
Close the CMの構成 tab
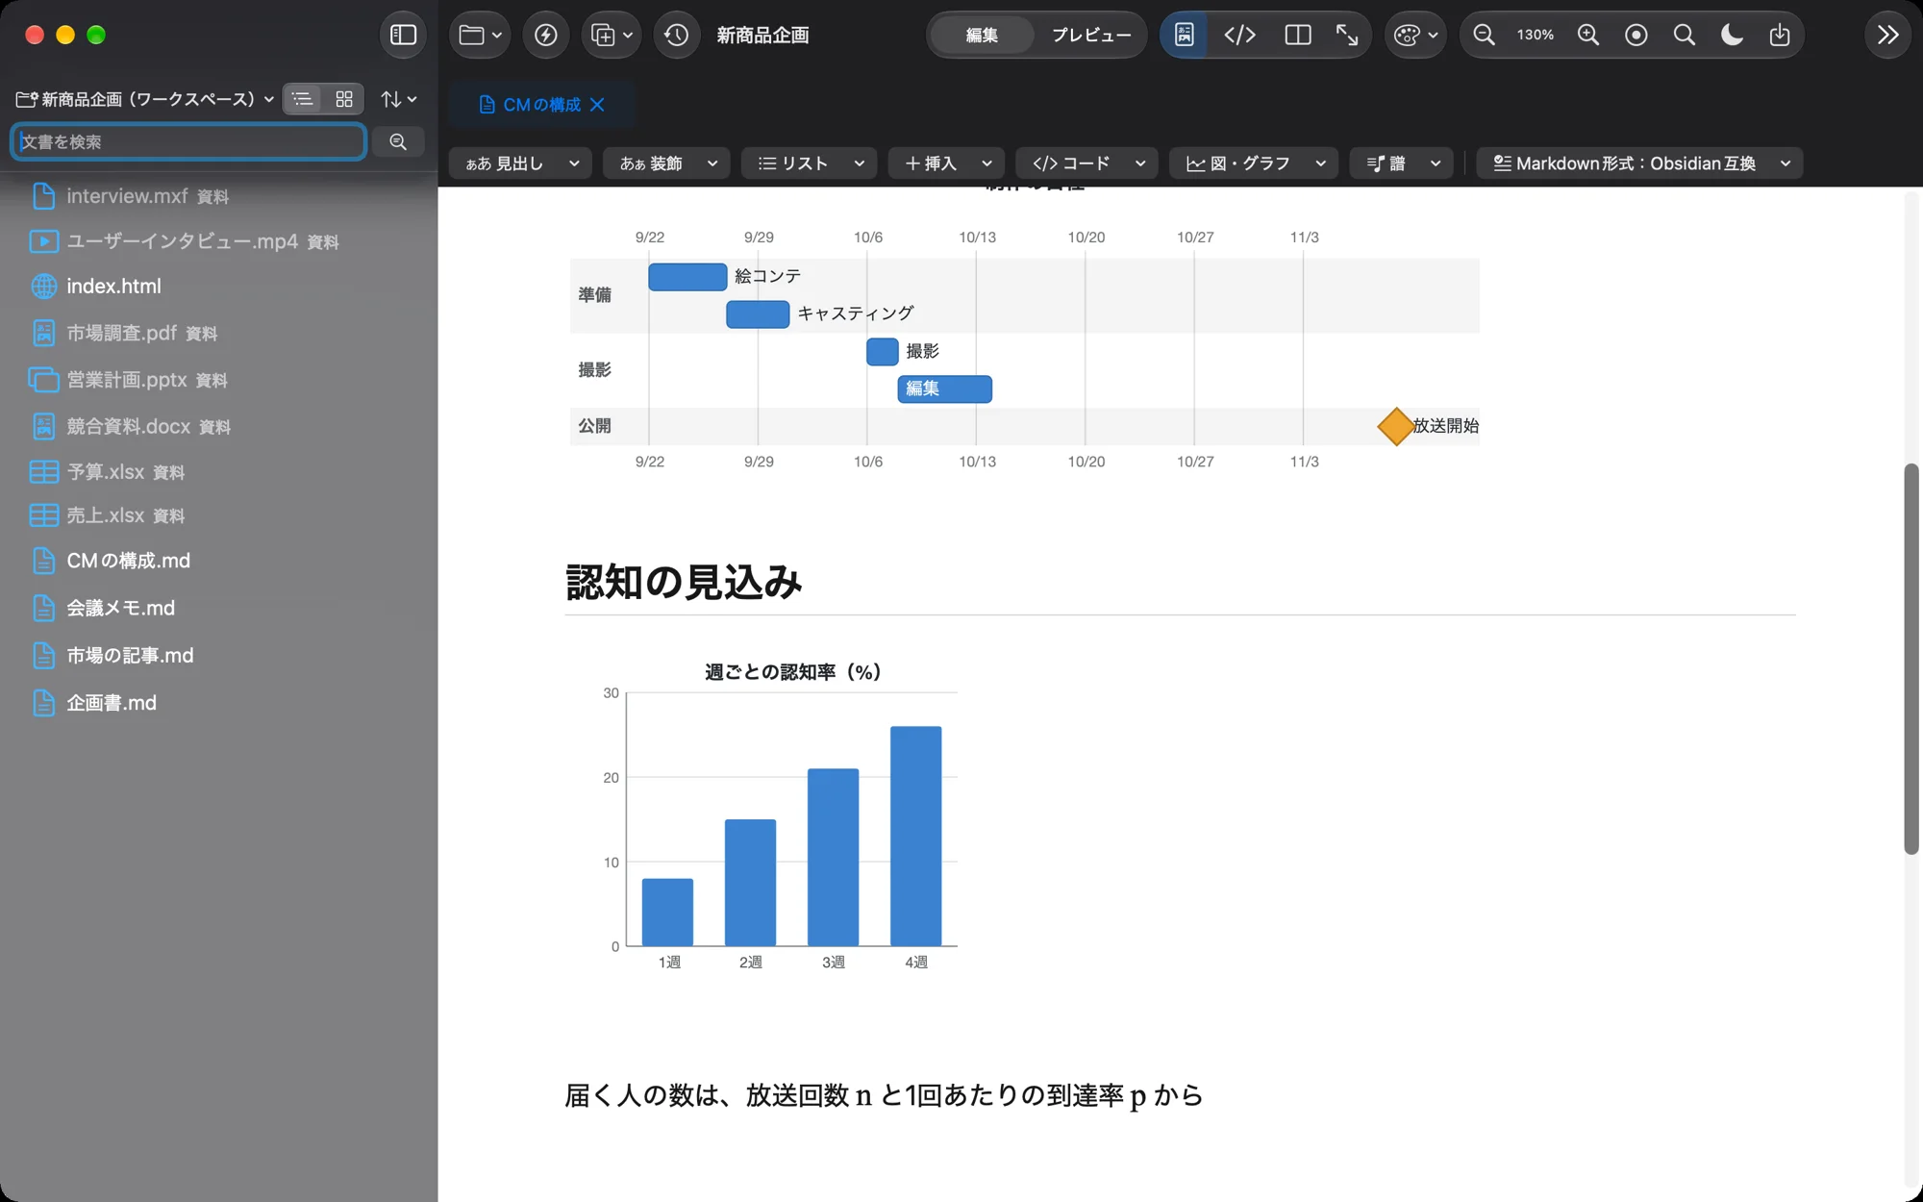pos(597,104)
